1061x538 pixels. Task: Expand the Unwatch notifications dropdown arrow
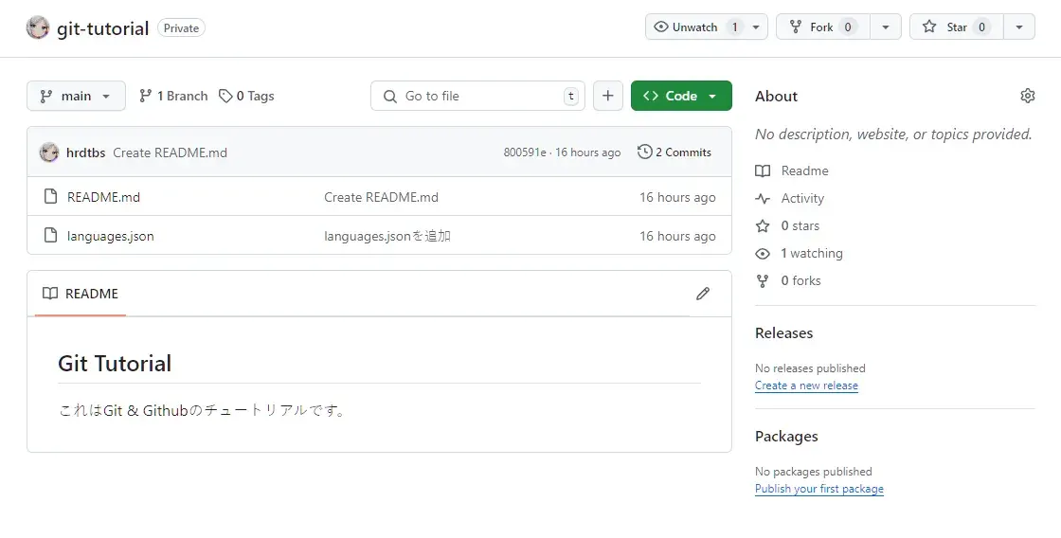pyautogui.click(x=757, y=27)
